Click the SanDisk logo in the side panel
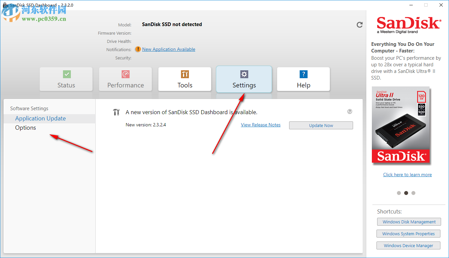 point(408,25)
